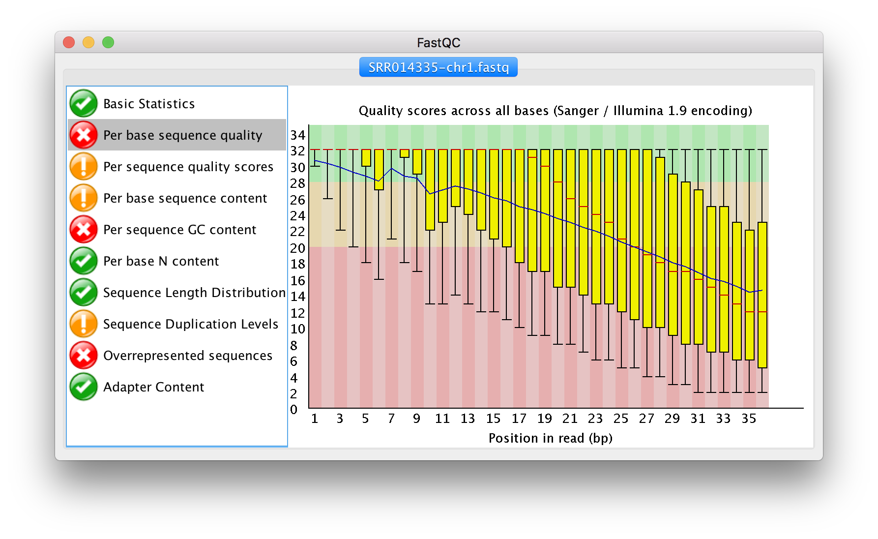Select Sequence Length Distribution in the list
878x539 pixels.
(194, 293)
